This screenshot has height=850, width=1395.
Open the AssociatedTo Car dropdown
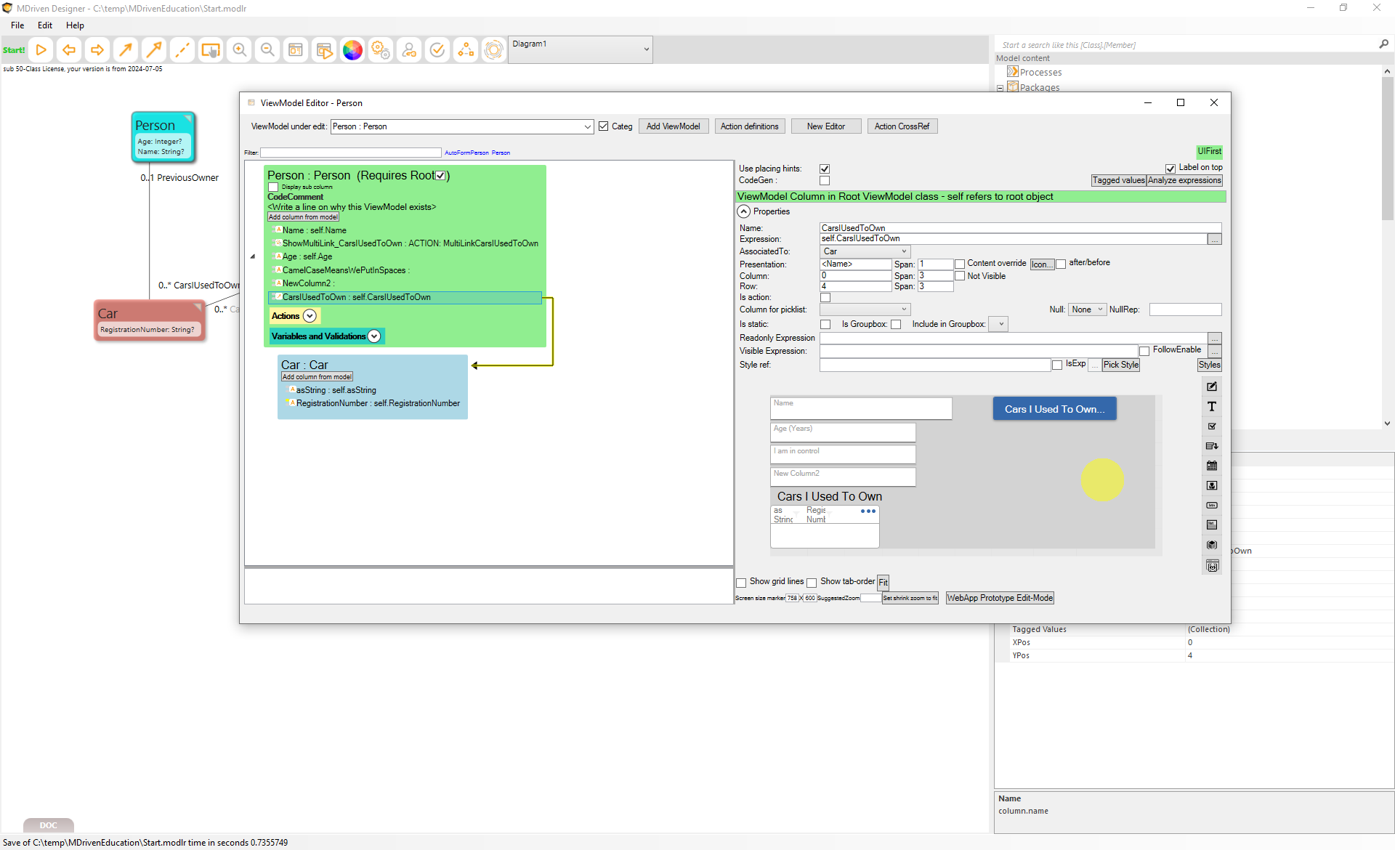(x=865, y=251)
